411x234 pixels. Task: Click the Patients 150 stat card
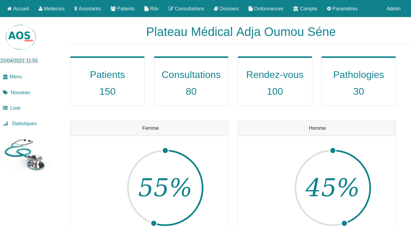point(107,82)
